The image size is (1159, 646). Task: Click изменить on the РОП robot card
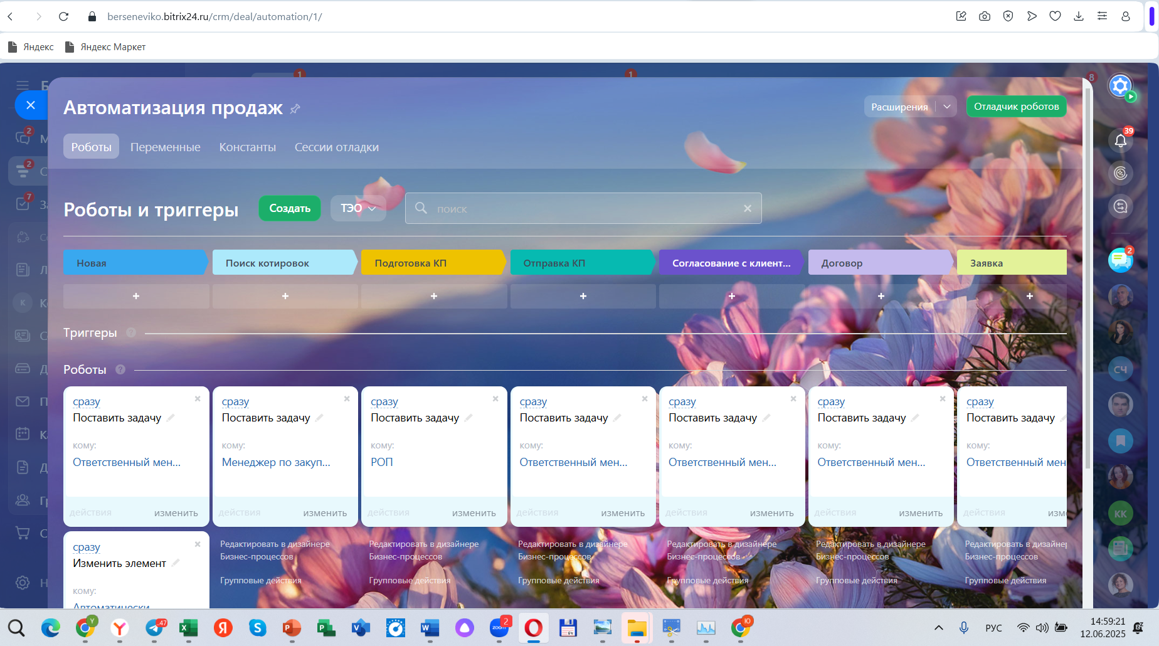tap(474, 513)
